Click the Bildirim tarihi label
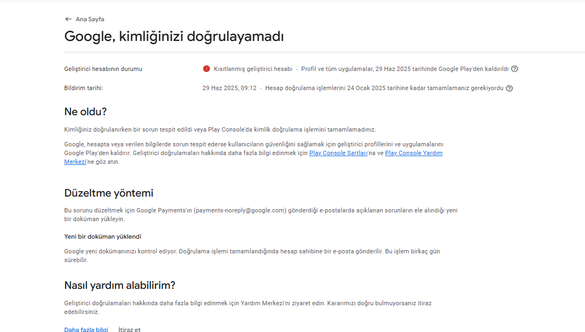This screenshot has height=332, width=585. [84, 88]
